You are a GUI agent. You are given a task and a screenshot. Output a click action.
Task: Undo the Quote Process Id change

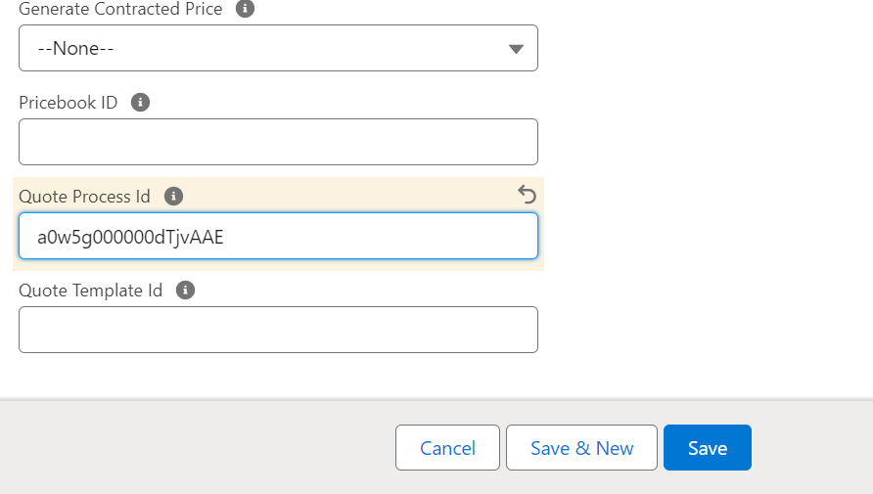pyautogui.click(x=527, y=195)
